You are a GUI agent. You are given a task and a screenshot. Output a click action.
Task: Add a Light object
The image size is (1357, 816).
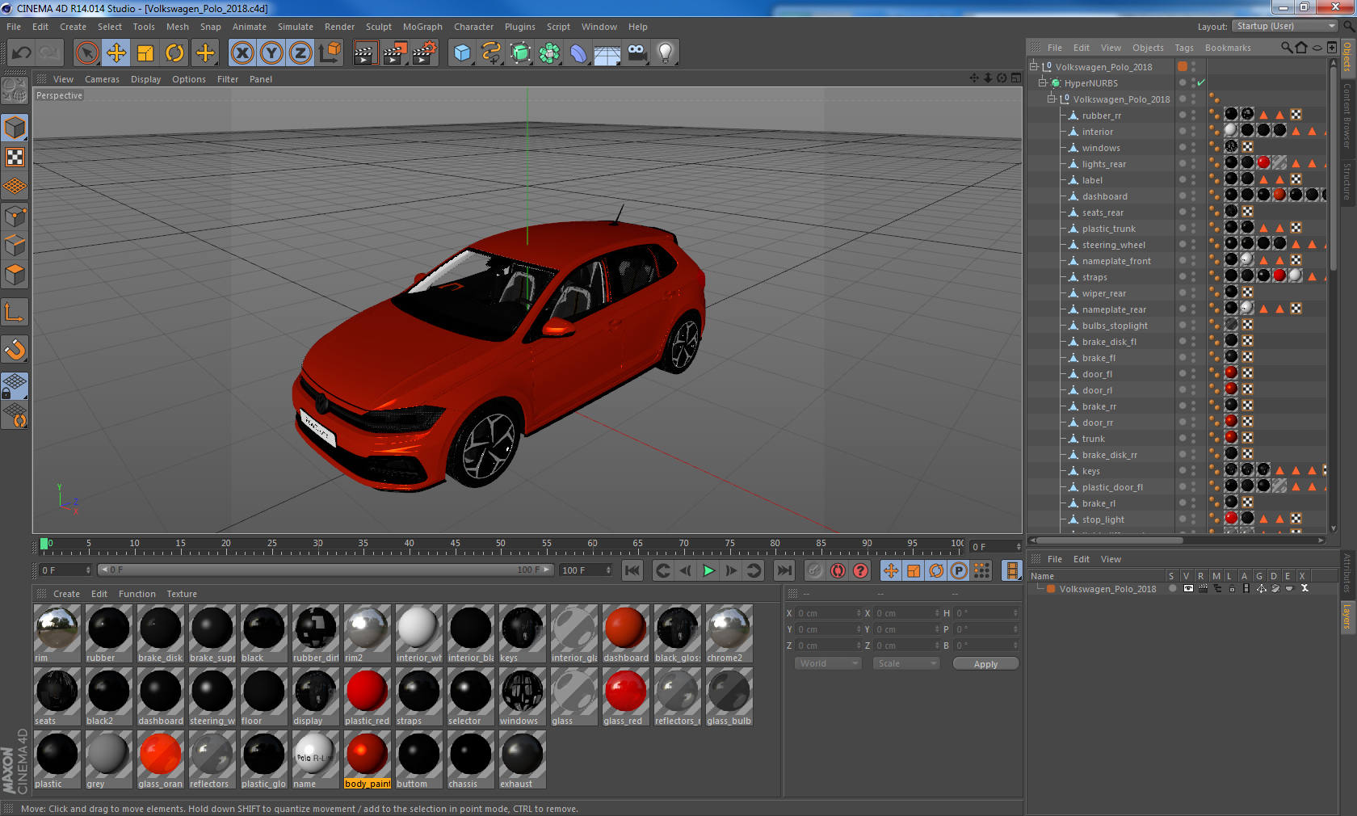pyautogui.click(x=666, y=53)
